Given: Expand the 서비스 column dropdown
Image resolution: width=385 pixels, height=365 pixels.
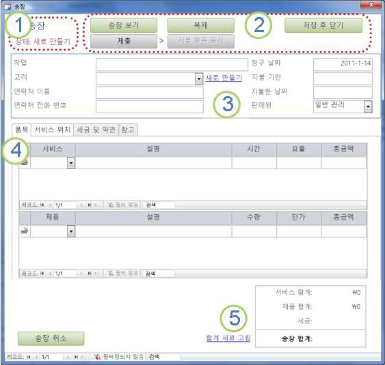Looking at the screenshot, I should point(71,162).
